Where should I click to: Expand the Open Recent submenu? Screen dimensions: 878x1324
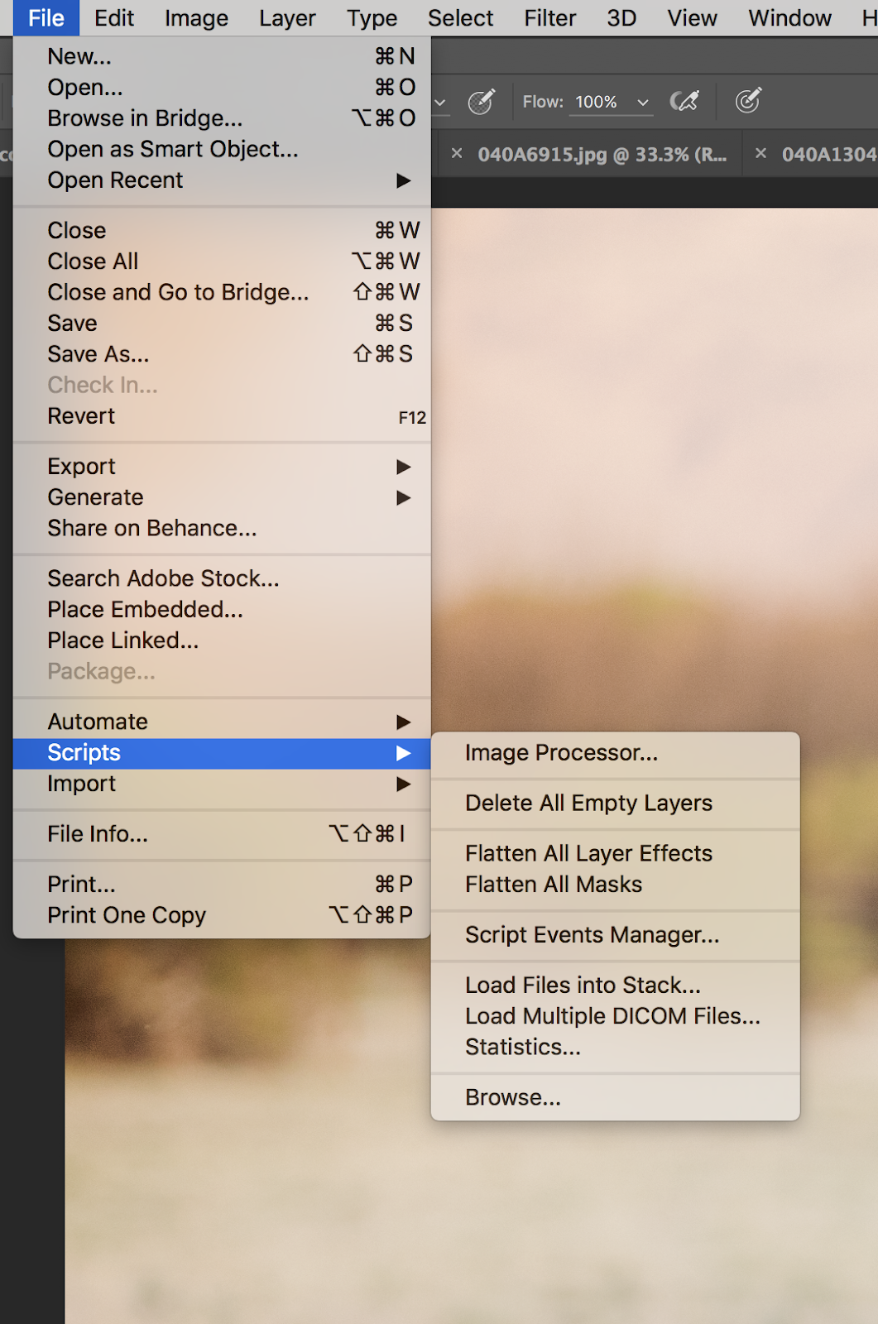[x=222, y=180]
